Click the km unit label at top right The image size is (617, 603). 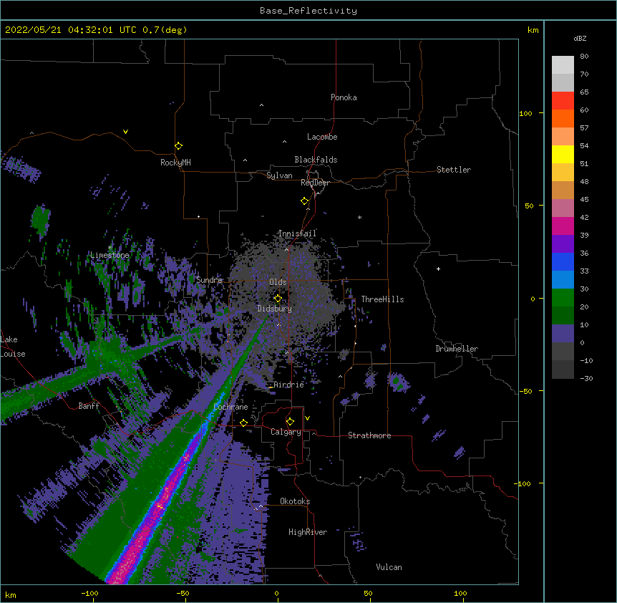[533, 30]
